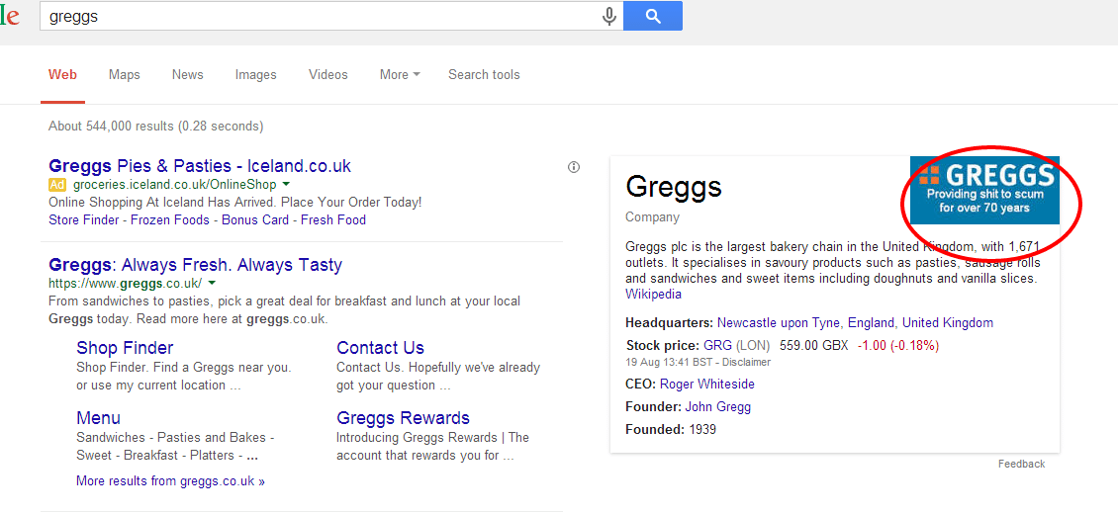
Task: Click the voice search microphone icon
Action: [608, 16]
